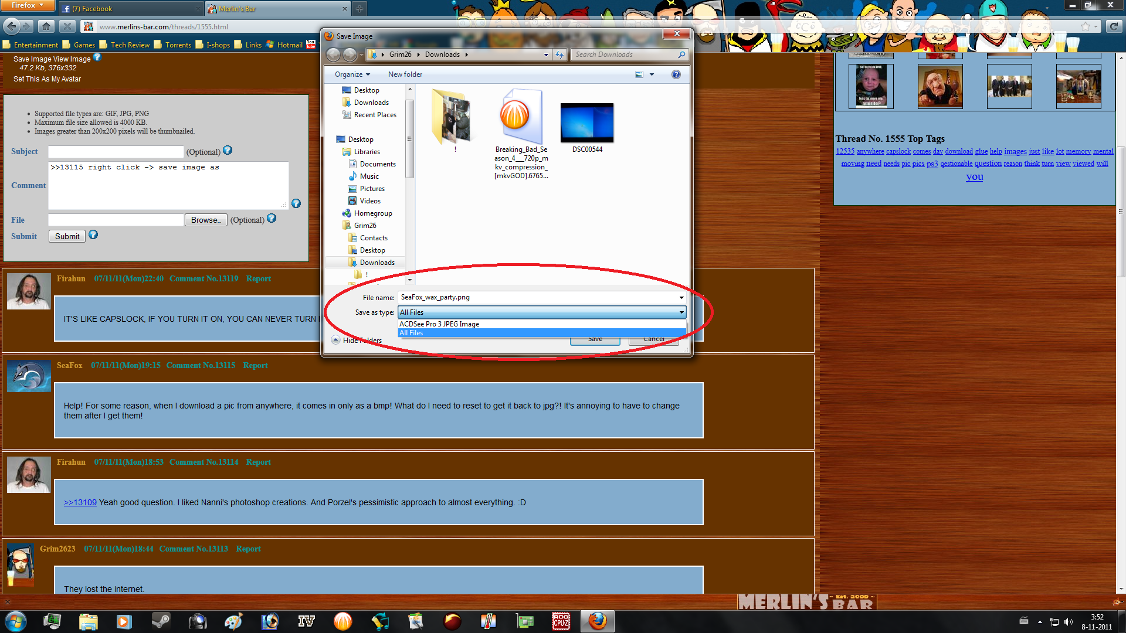Screen dimensions: 1126x633
Task: Click help icon beside Comment box
Action: [296, 203]
